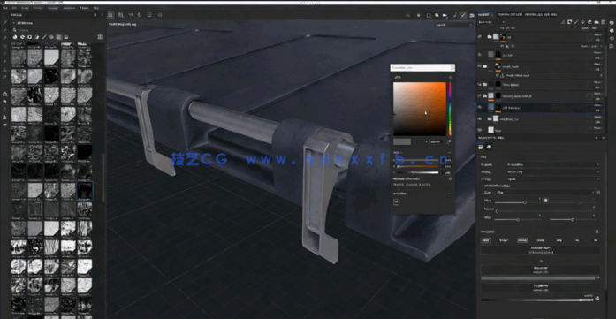This screenshot has height=319, width=616.
Task: Click the base color picker icon beside gray bar
Action: [x=598, y=278]
